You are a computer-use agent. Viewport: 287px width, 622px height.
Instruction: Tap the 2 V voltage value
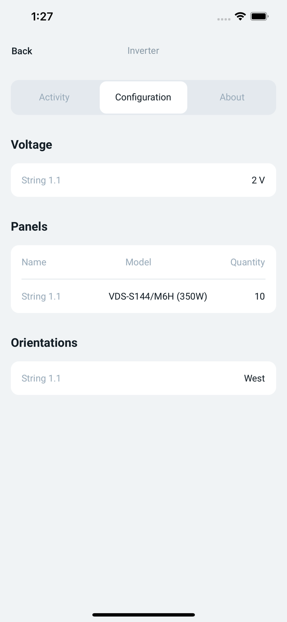pos(258,180)
